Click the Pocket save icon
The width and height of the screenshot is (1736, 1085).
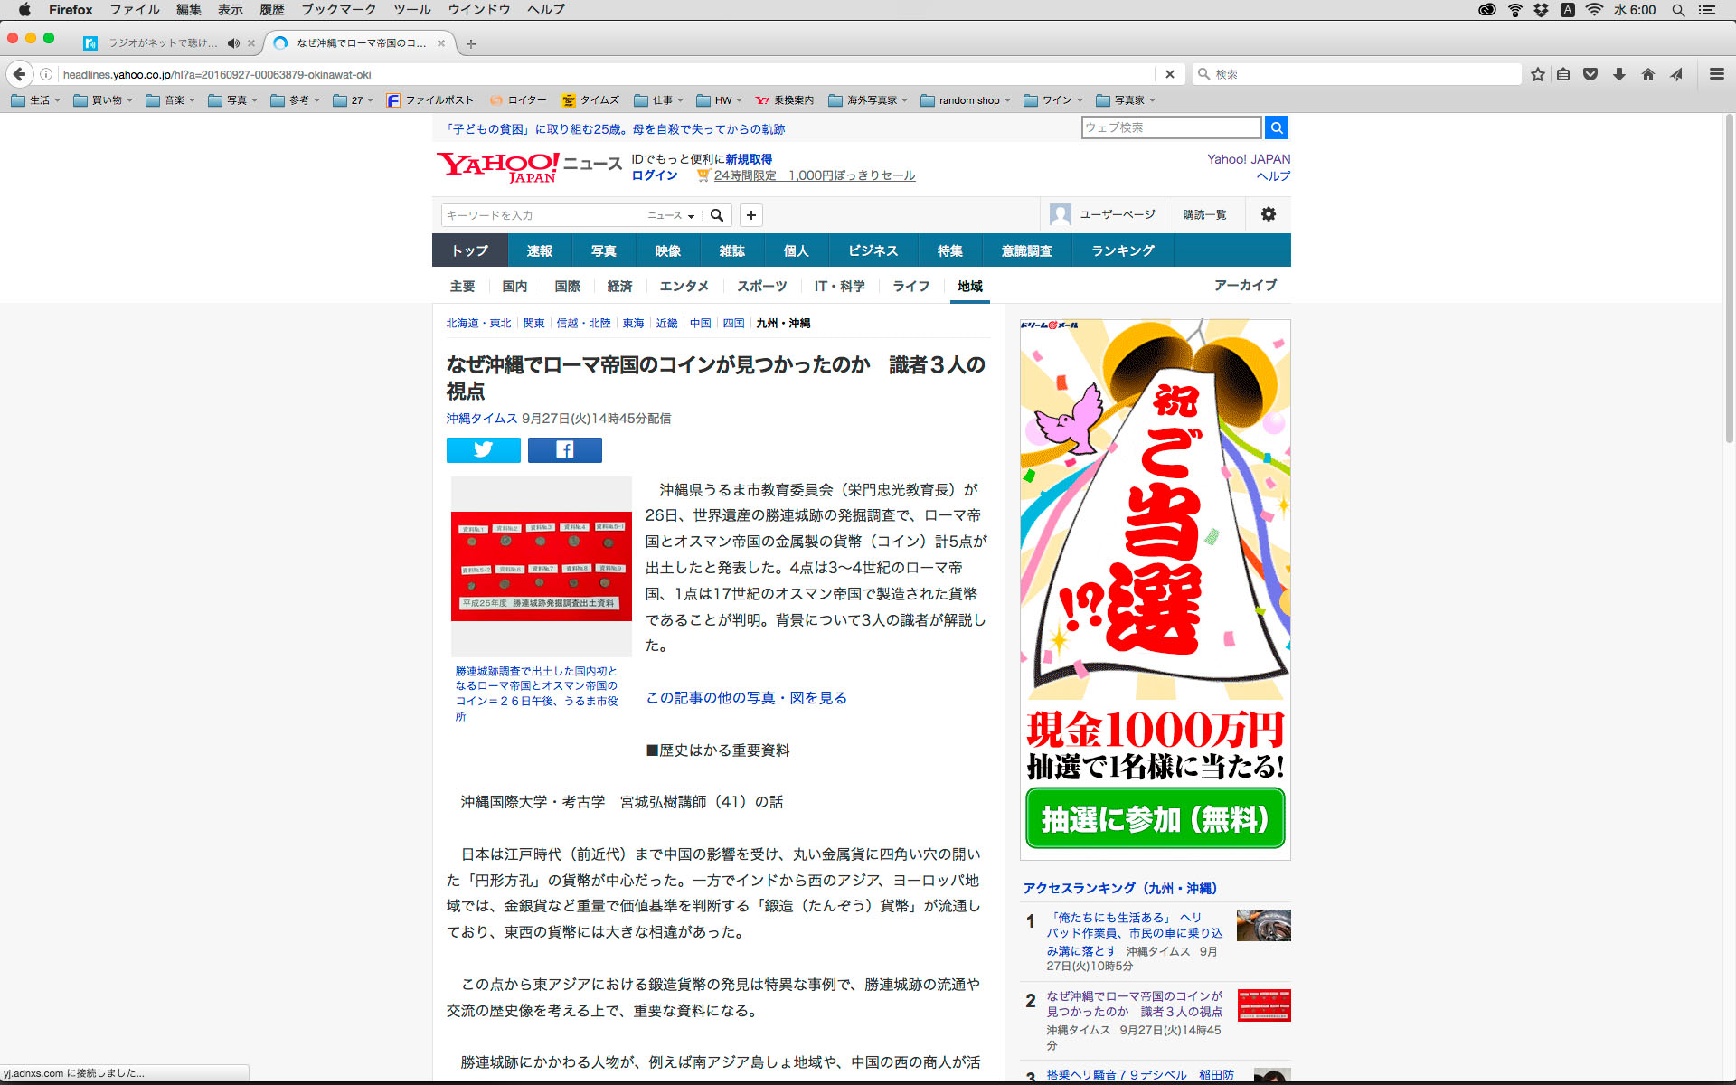[1590, 74]
